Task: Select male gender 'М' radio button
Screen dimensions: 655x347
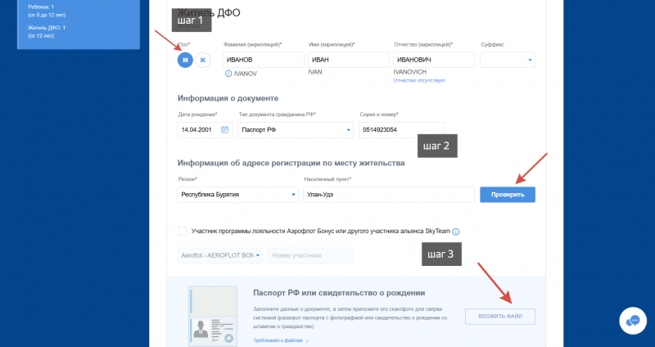Action: tap(185, 60)
